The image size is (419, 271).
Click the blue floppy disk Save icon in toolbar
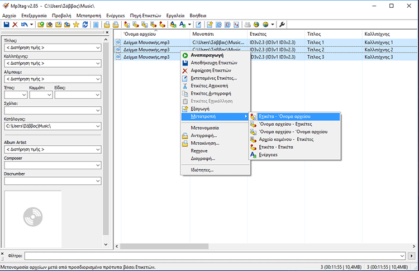click(6, 25)
